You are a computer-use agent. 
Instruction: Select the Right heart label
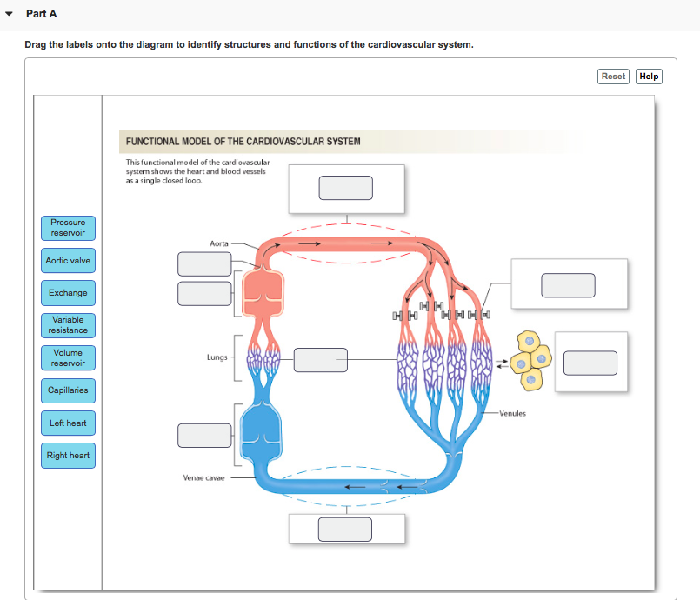[68, 455]
